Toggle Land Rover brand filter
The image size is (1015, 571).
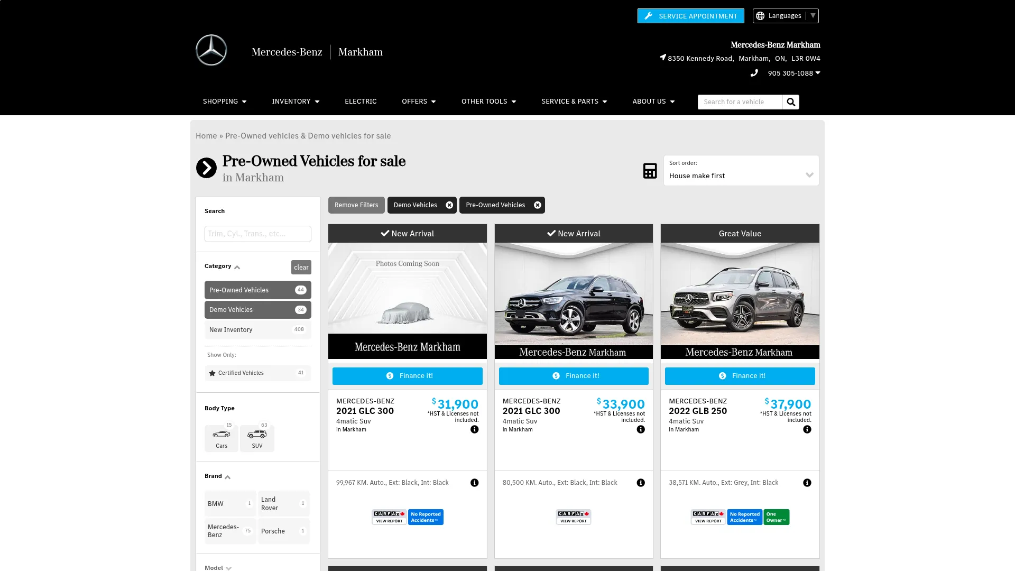pos(284,504)
